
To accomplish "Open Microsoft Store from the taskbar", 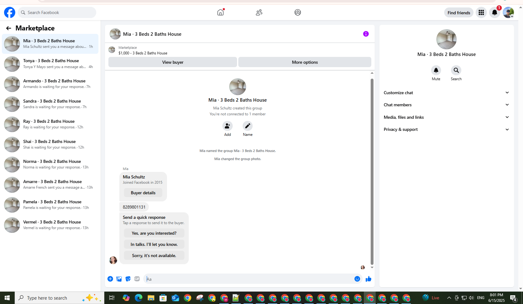I will [163, 298].
